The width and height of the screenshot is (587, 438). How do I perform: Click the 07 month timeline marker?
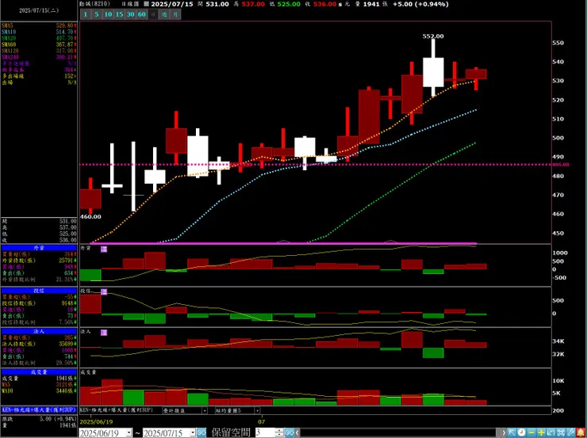pyautogui.click(x=262, y=421)
